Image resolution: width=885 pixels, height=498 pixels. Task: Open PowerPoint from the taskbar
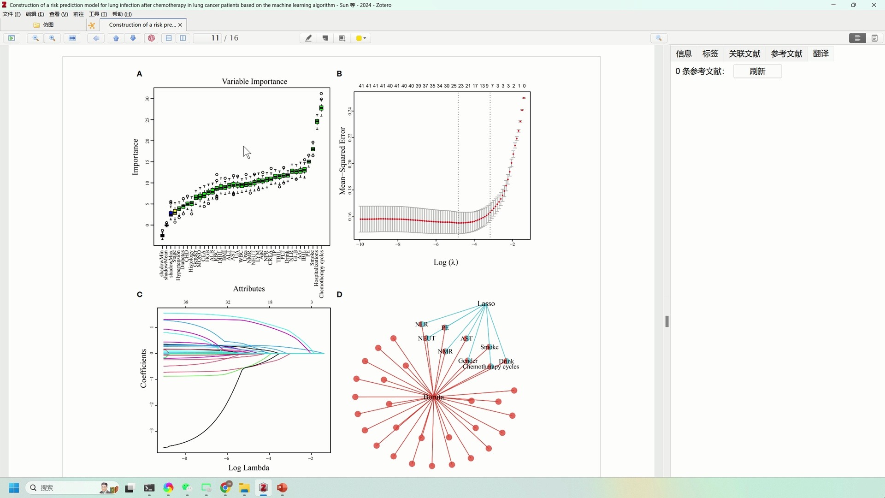[x=283, y=488]
